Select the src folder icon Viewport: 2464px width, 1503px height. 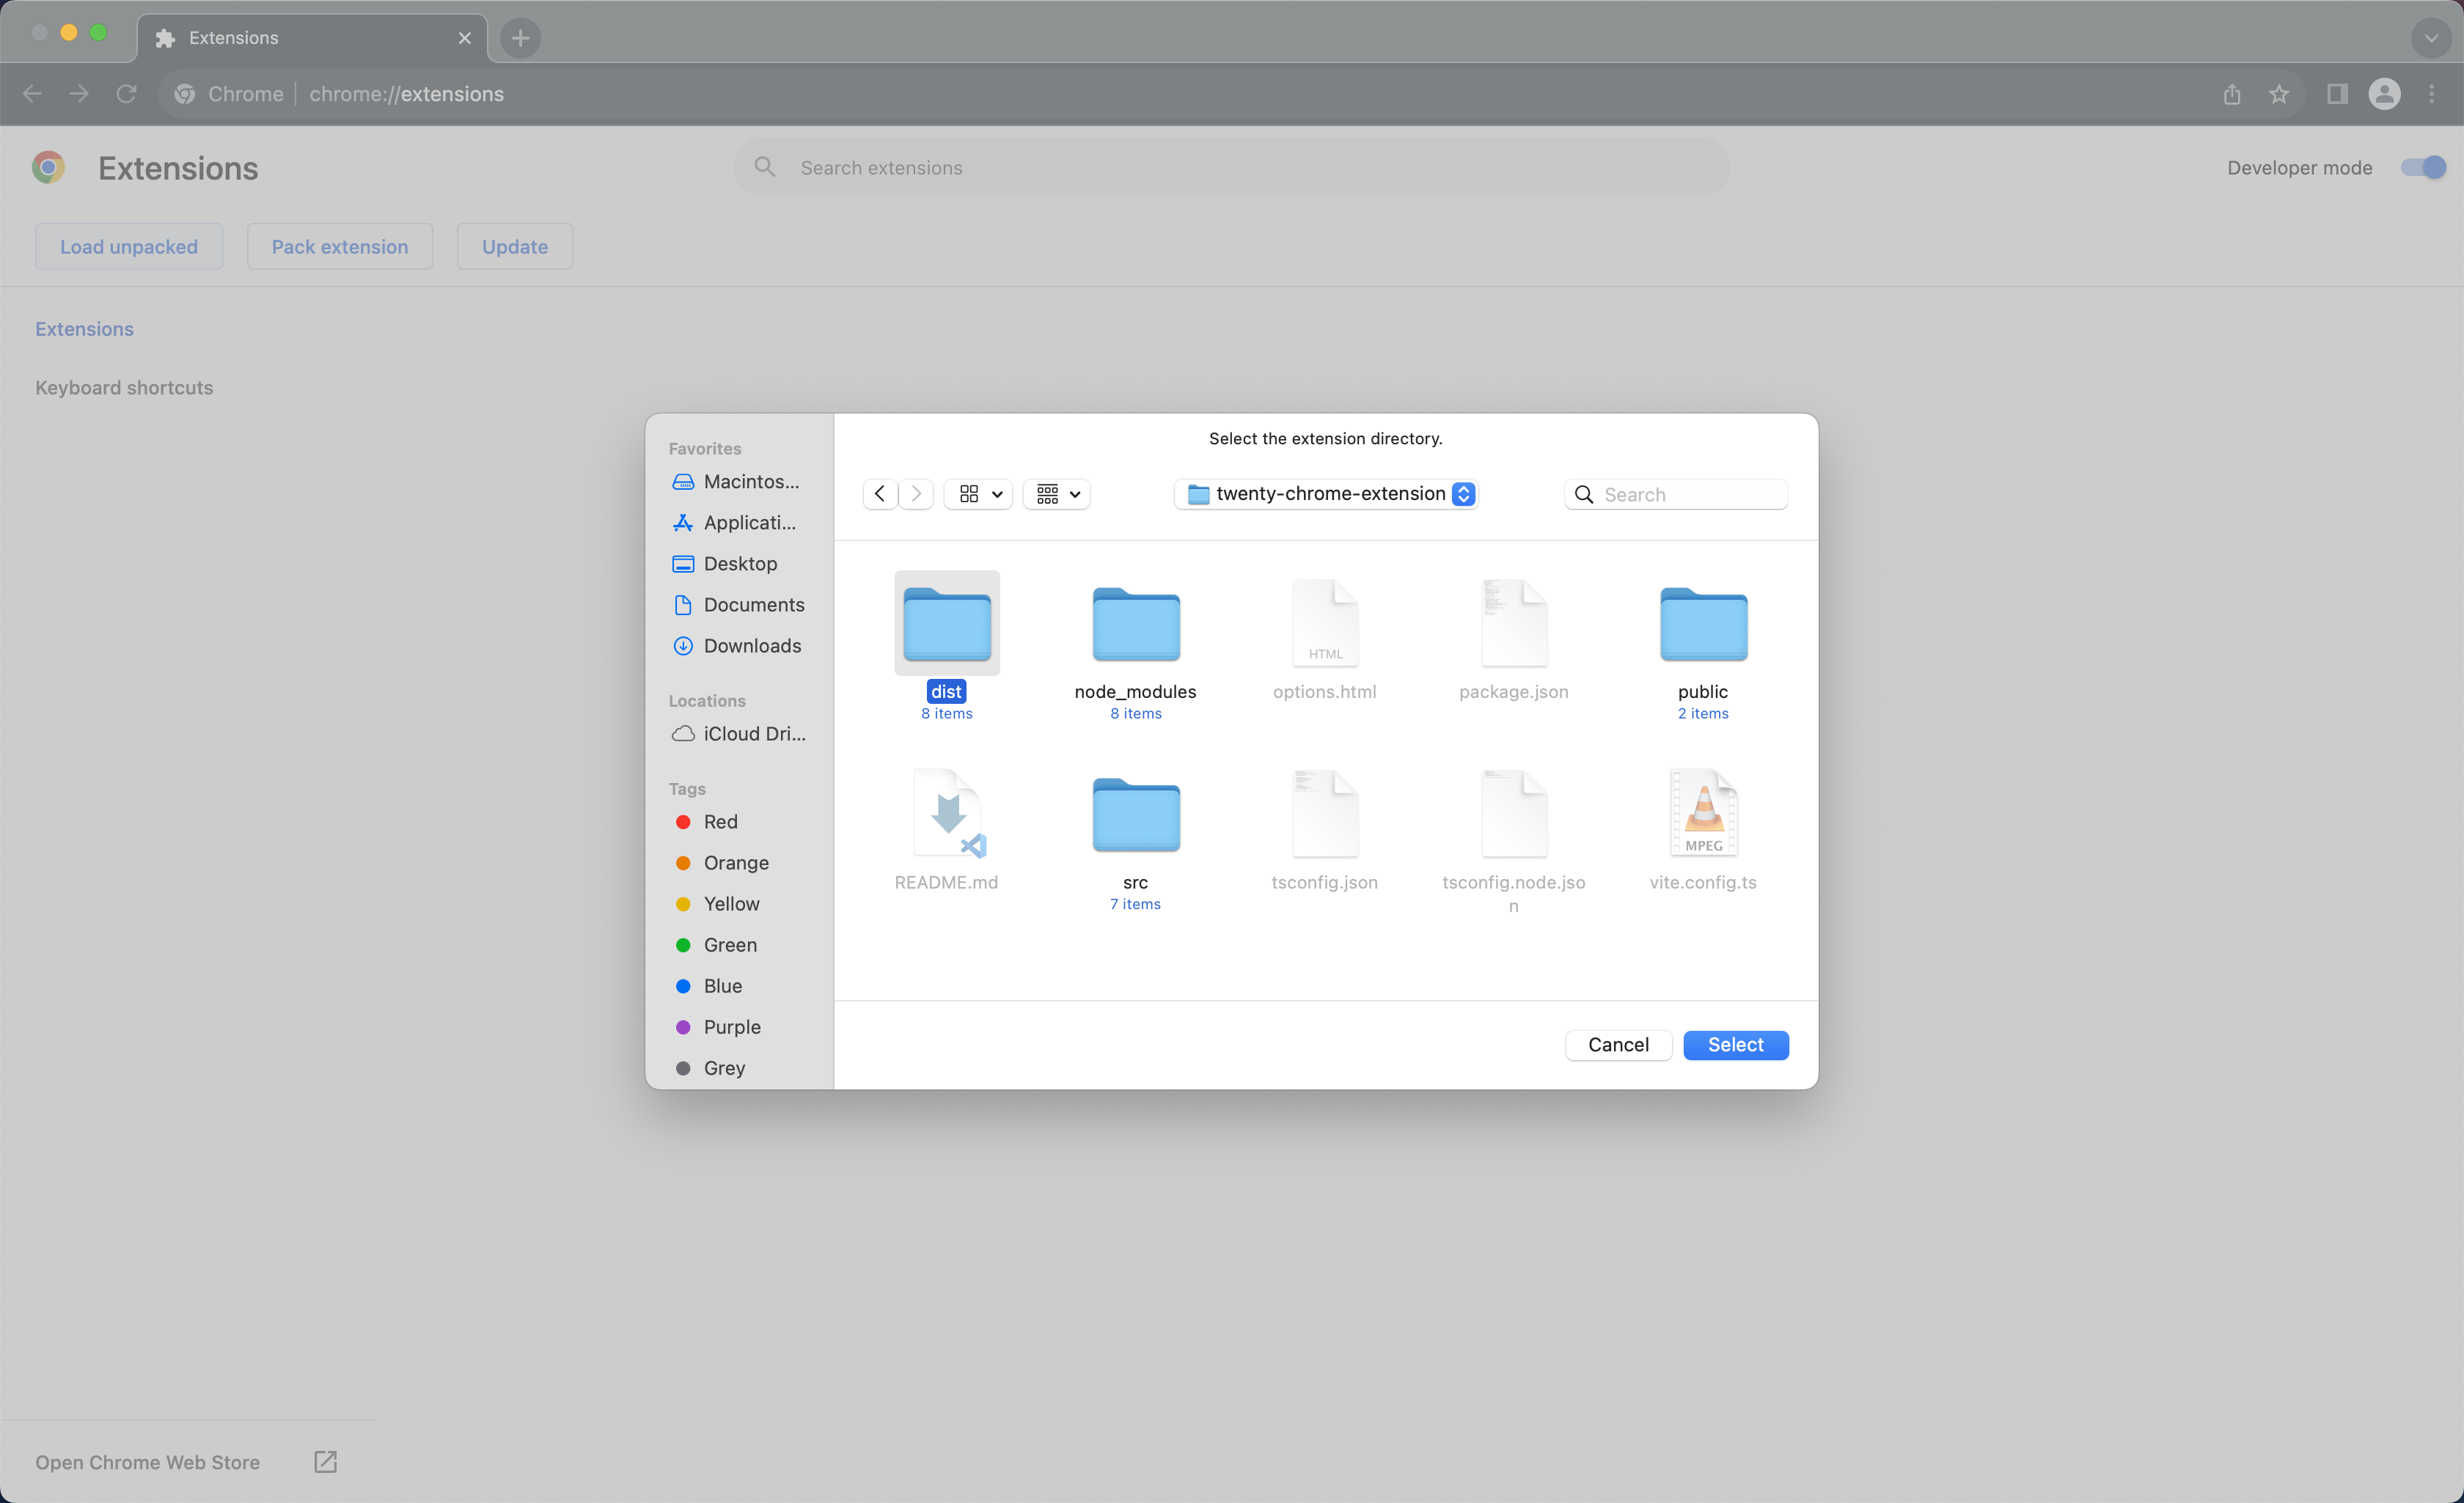1135,815
